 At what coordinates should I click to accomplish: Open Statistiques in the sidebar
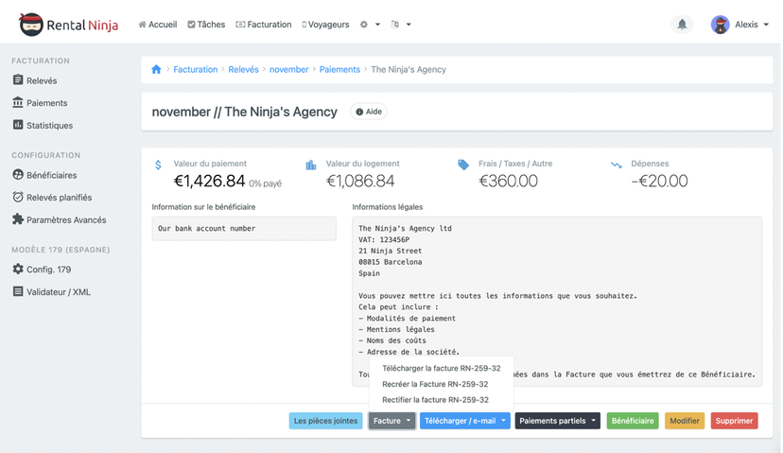pos(43,126)
